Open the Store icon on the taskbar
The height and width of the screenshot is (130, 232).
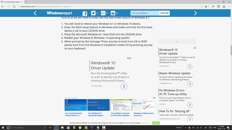click(x=68, y=127)
